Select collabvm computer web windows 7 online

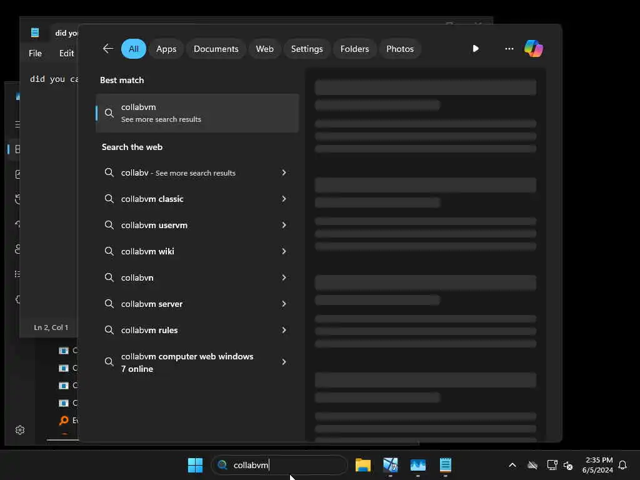(x=197, y=362)
